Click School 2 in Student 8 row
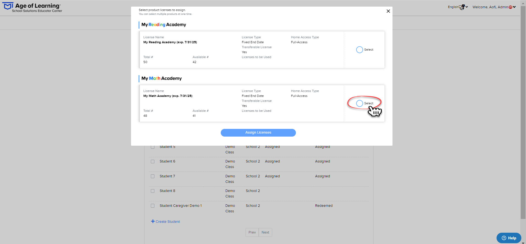 [253, 191]
